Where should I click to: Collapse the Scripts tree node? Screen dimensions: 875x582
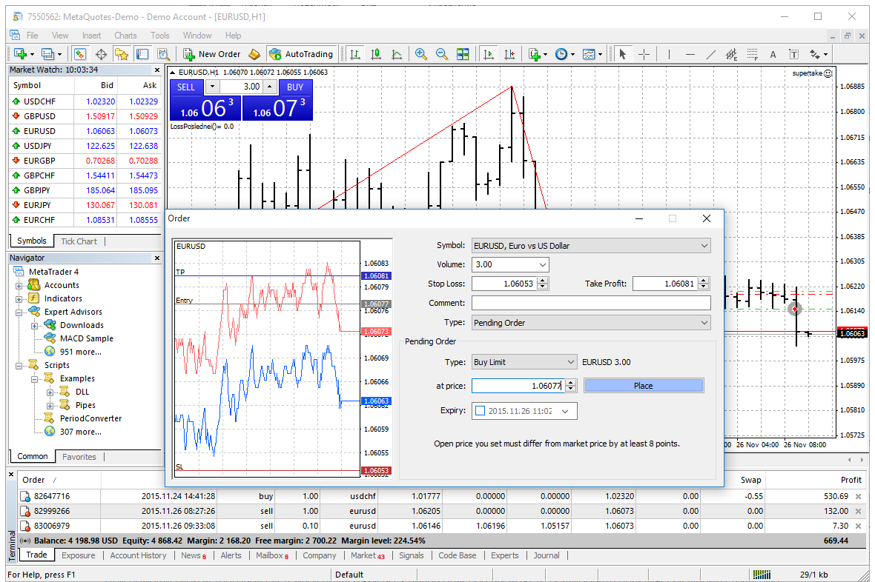[19, 366]
